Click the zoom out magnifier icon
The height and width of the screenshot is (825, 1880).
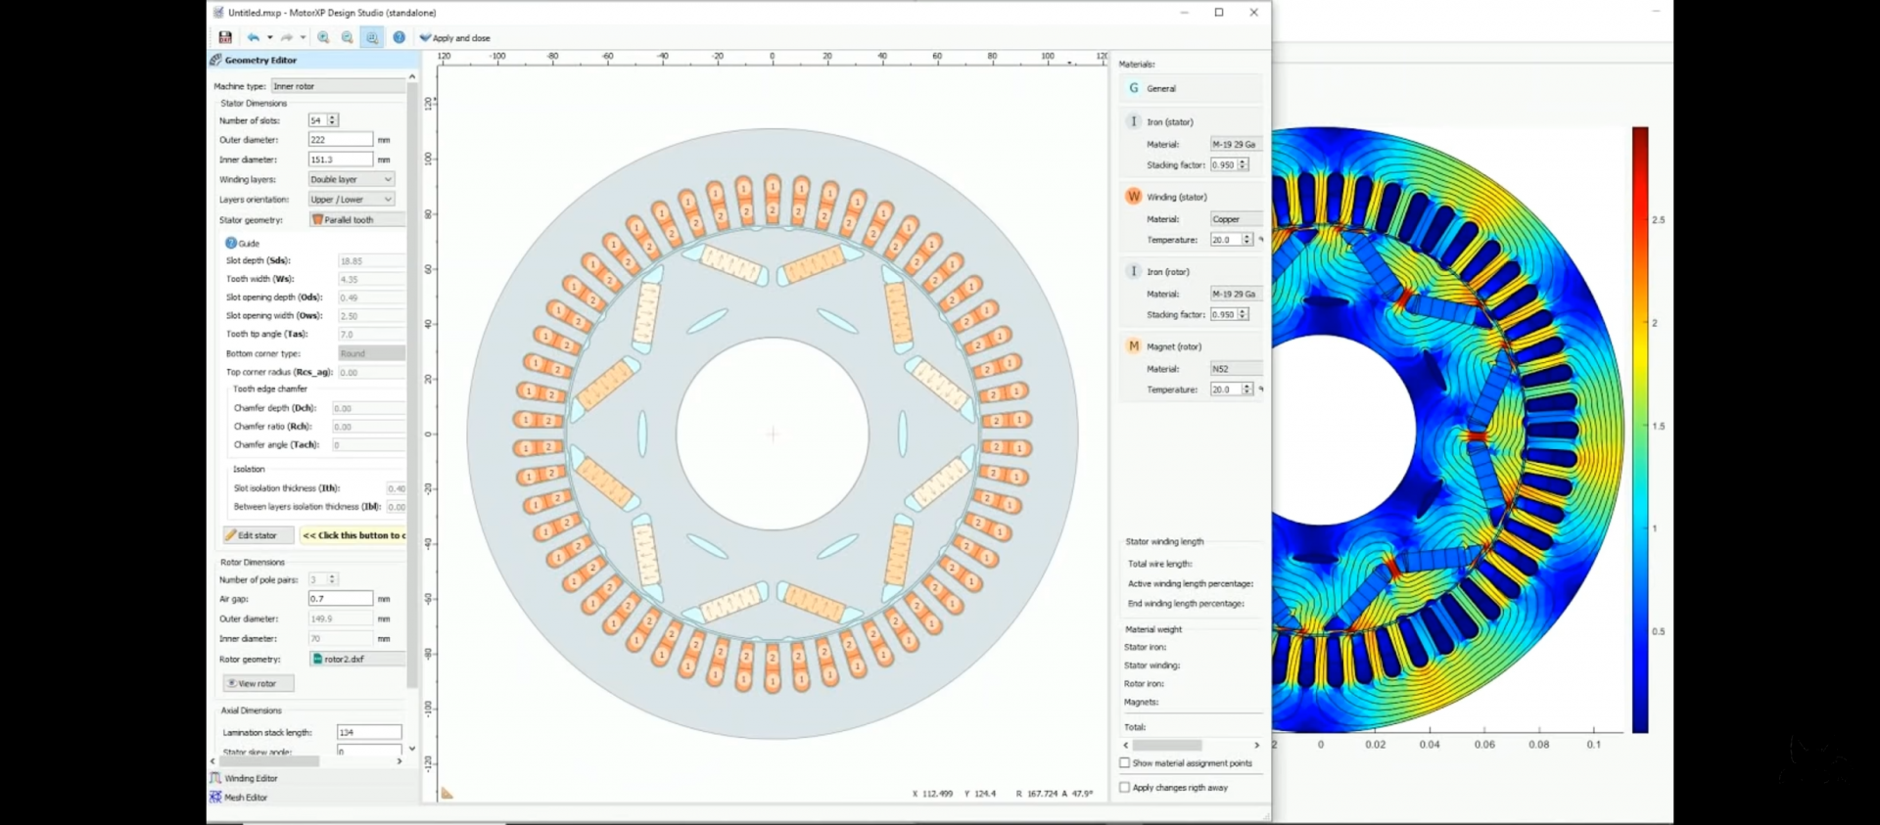point(347,37)
